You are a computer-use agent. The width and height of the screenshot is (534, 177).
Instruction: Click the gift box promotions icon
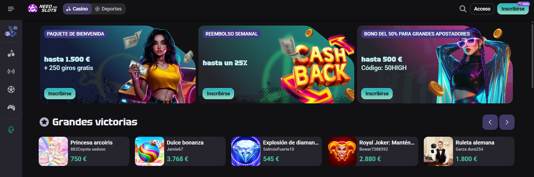(11, 31)
